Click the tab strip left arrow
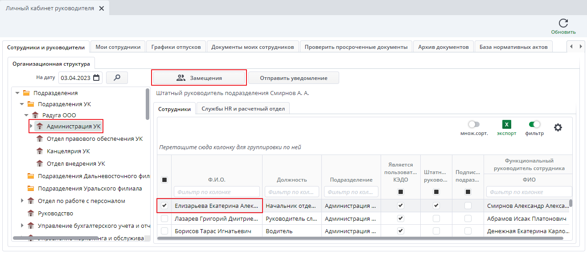Screen dimensions: 587x254 [571, 46]
